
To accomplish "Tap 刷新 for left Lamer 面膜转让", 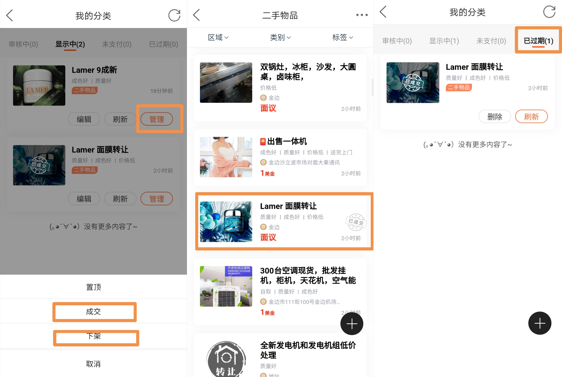I will 120,199.
